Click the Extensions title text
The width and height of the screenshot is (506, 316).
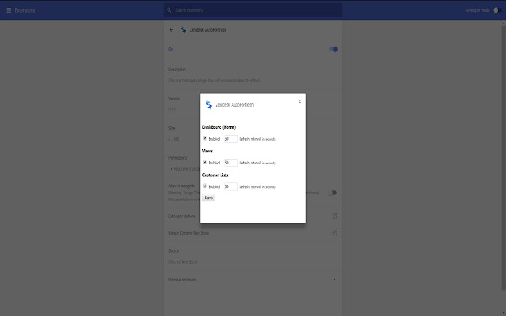tap(25, 10)
